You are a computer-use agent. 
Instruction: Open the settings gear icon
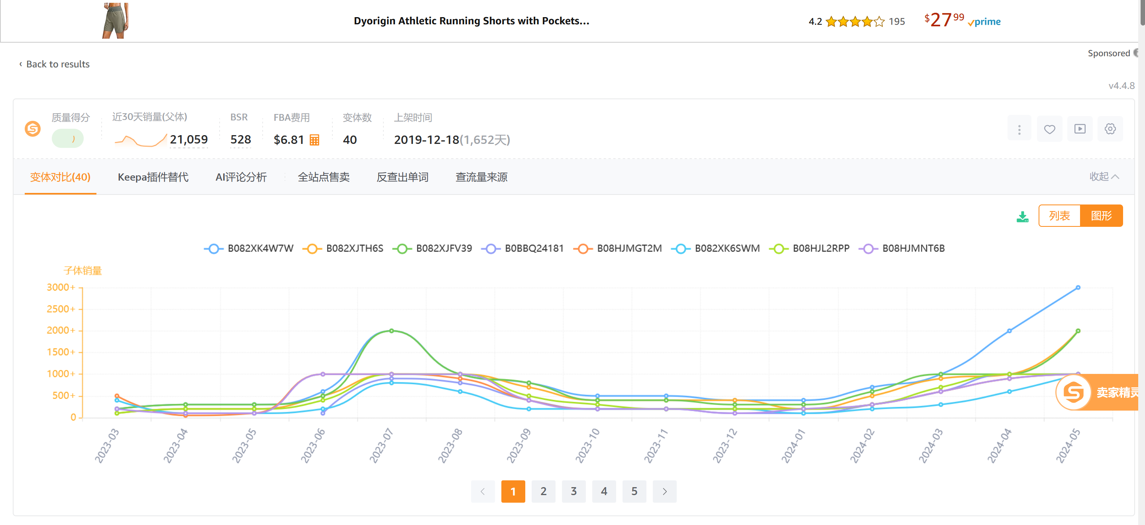click(1110, 130)
